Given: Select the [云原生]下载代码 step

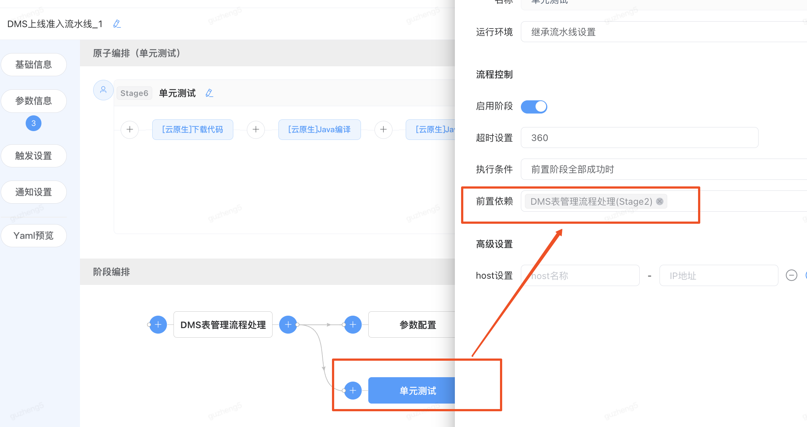Looking at the screenshot, I should [193, 130].
